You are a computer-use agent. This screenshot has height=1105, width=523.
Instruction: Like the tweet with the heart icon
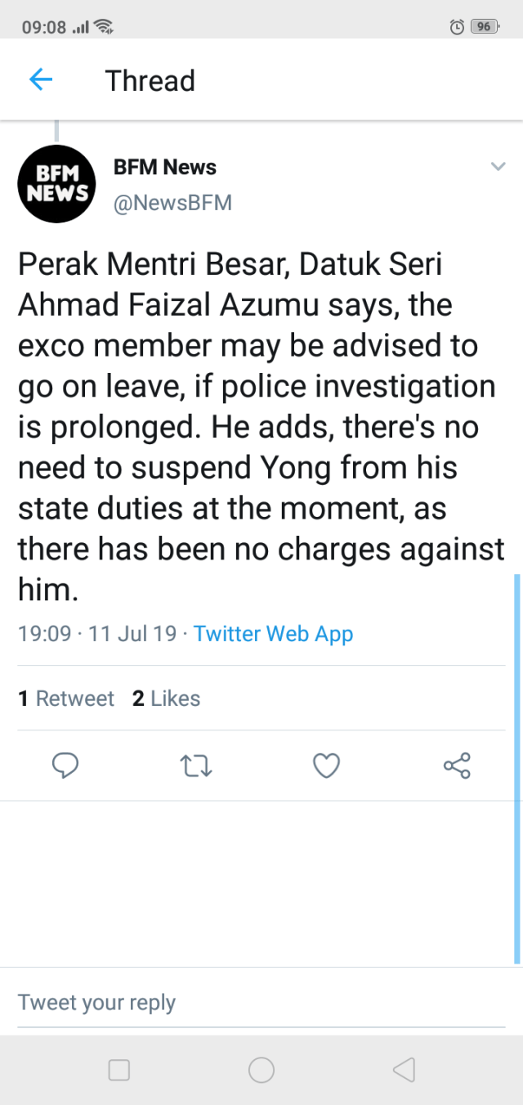326,766
